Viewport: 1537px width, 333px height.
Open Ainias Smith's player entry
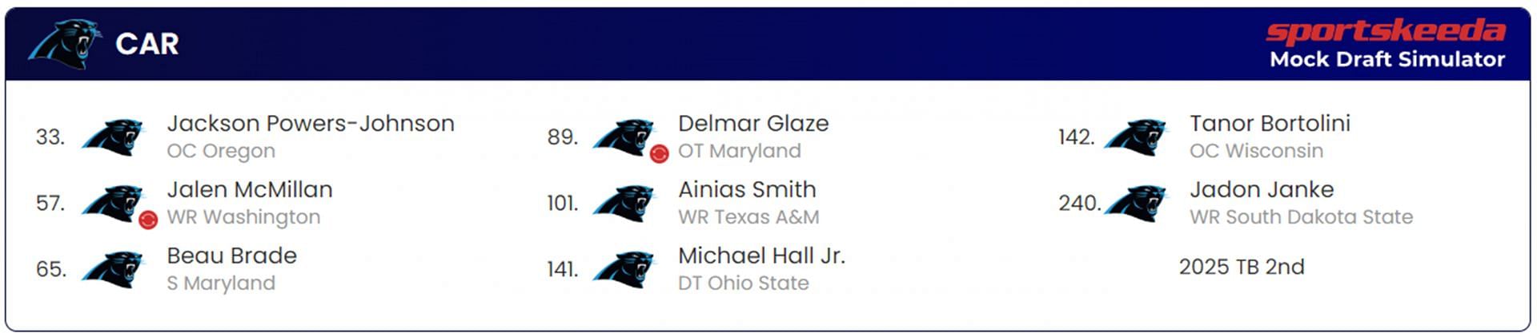747,190
